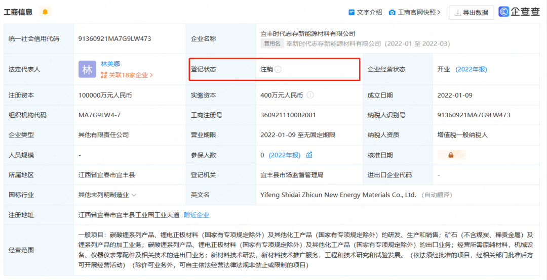The image size is (547, 280).
Task: Click the camera icon for 工商官网快照
Action: (392, 13)
